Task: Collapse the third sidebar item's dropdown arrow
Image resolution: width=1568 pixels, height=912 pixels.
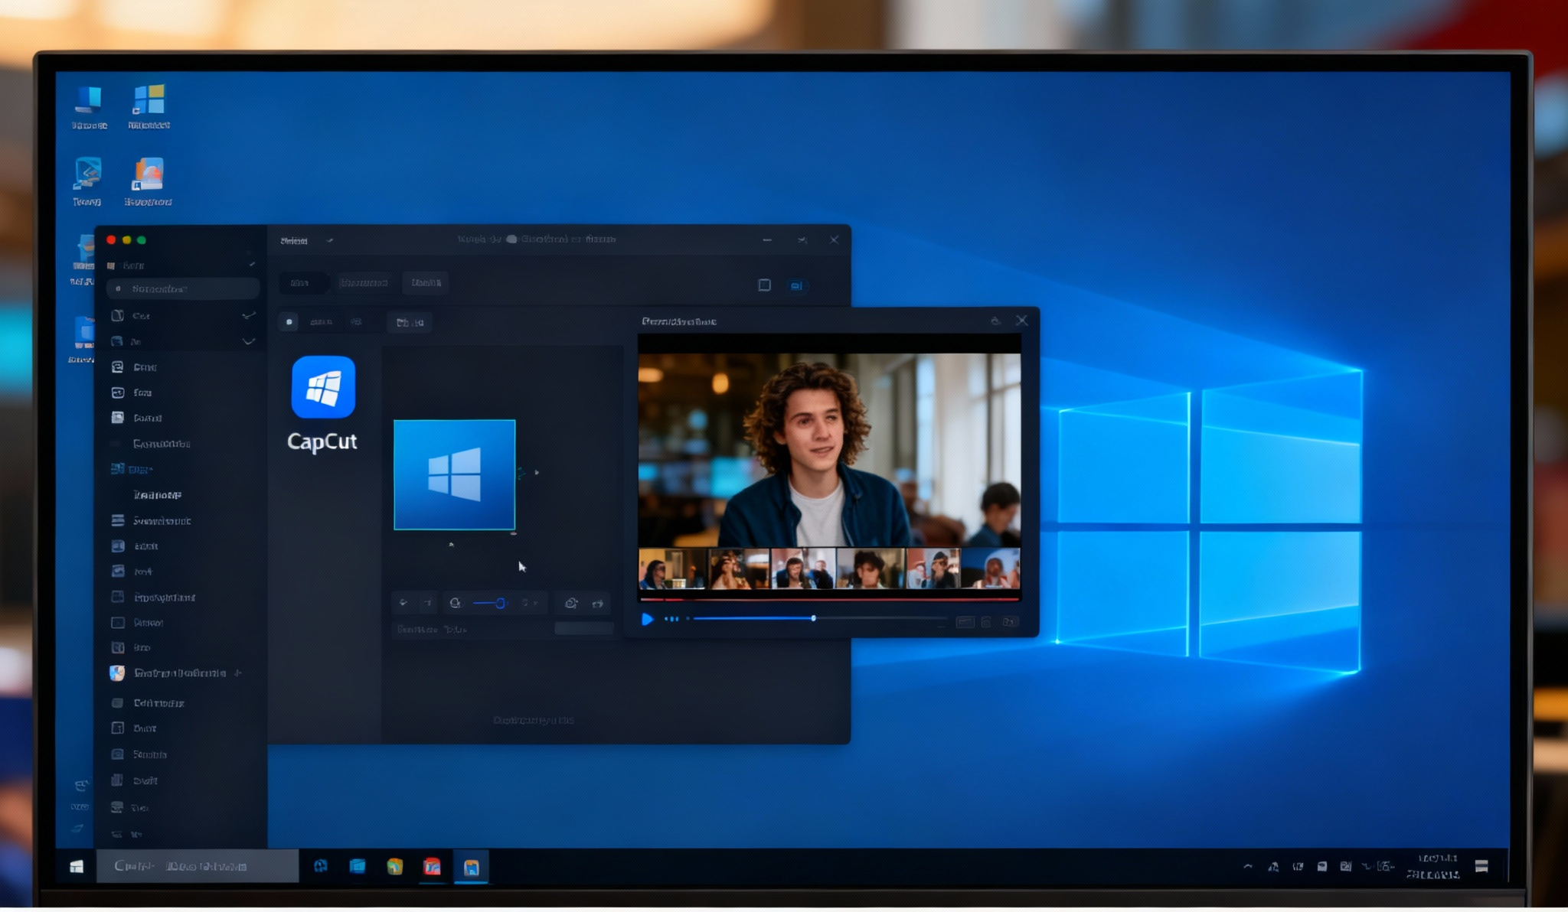Action: pos(249,341)
